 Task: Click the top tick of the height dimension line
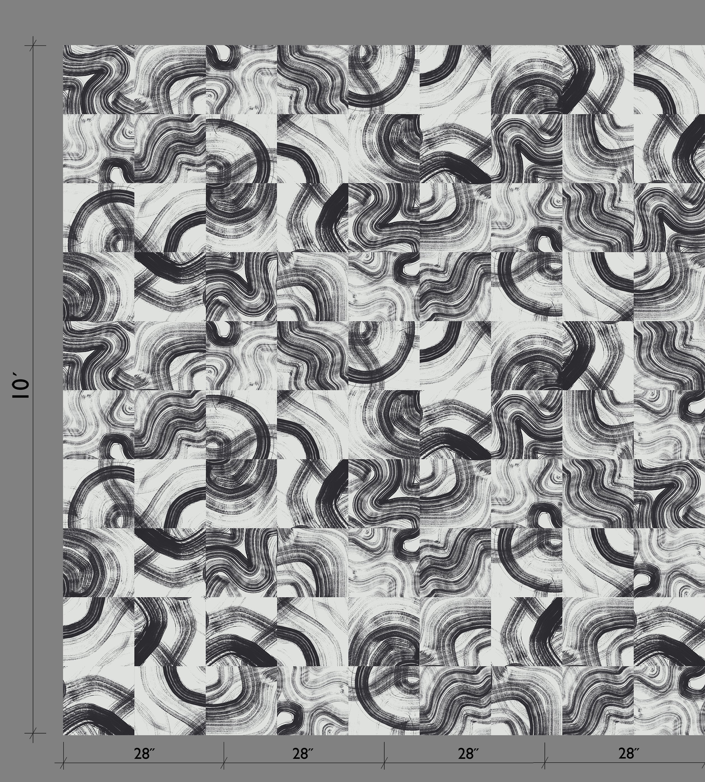(x=33, y=46)
